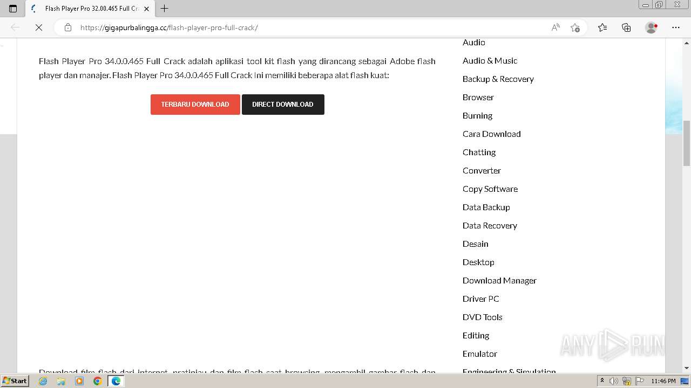Click the scrollbar down arrow
The width and height of the screenshot is (691, 388).
[687, 369]
